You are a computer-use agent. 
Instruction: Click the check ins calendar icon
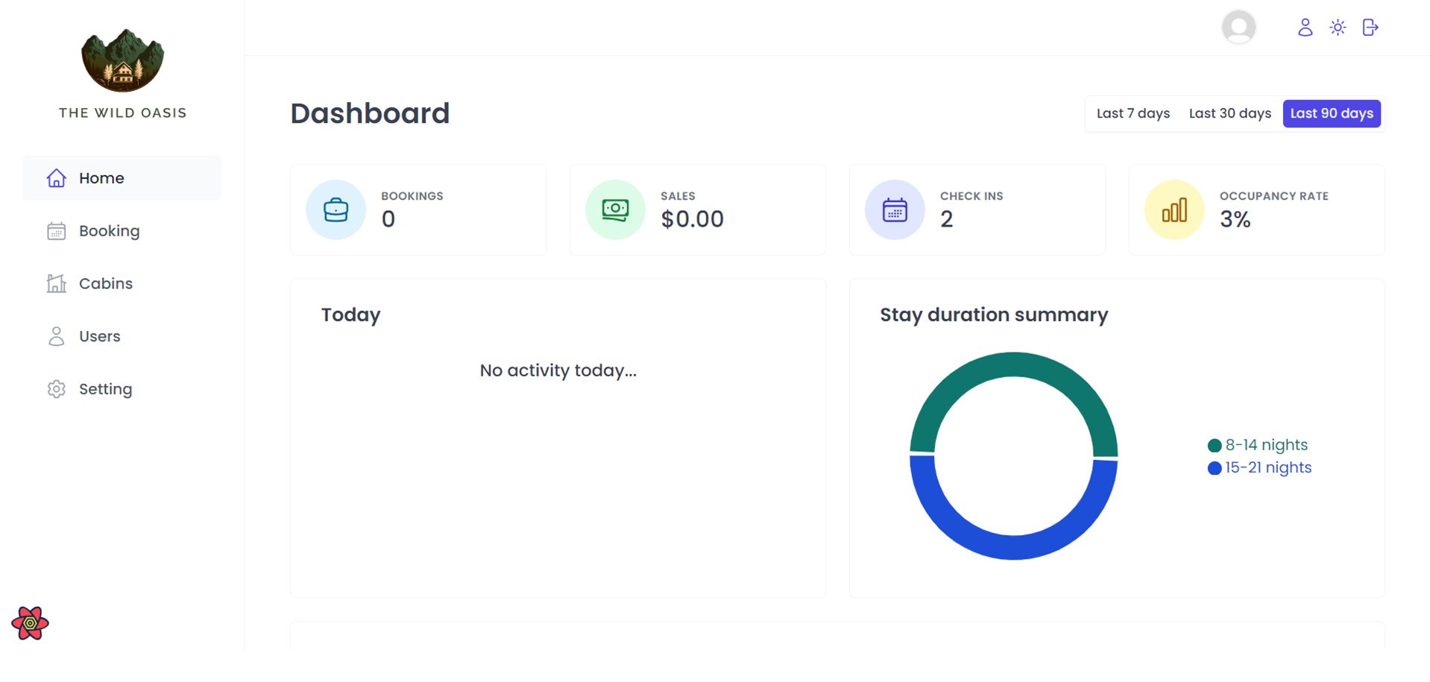(x=895, y=209)
